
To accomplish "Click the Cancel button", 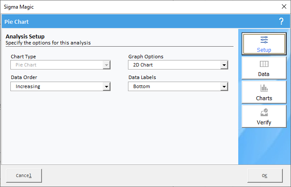I will coord(24,175).
